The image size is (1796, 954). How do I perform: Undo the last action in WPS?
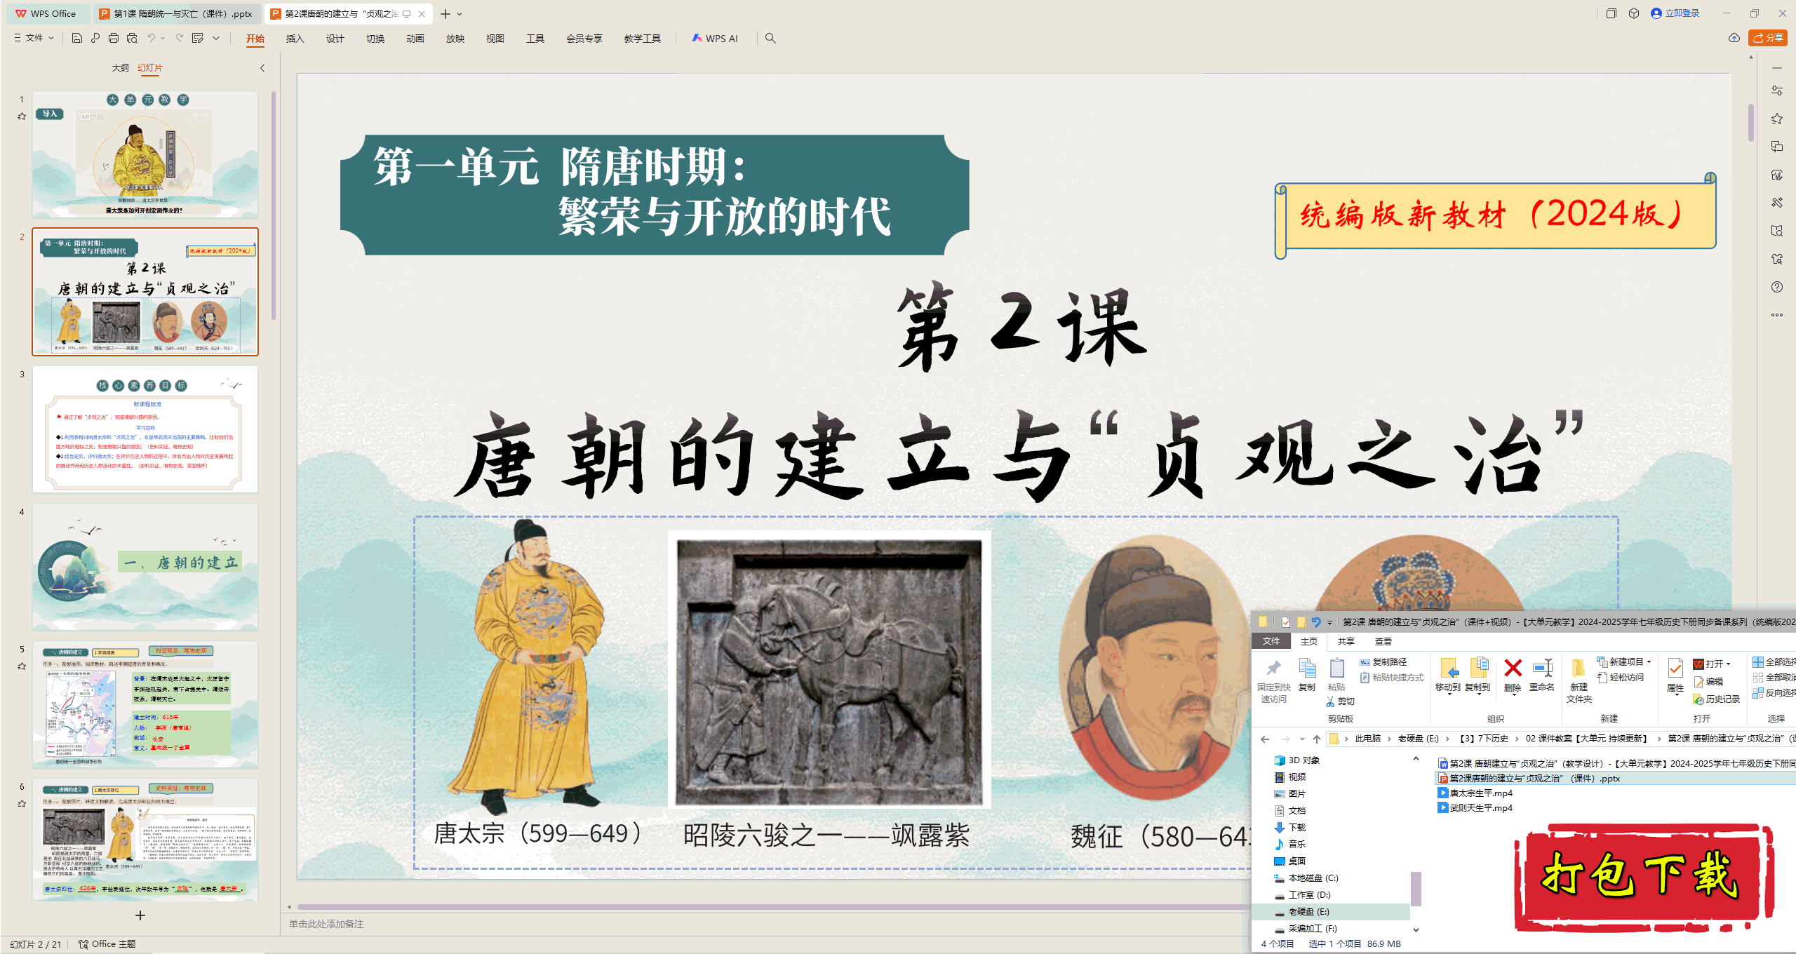point(151,38)
